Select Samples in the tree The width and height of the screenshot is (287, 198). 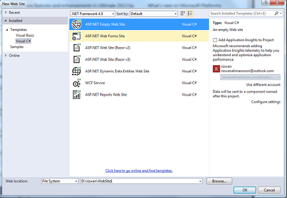click(x=17, y=47)
